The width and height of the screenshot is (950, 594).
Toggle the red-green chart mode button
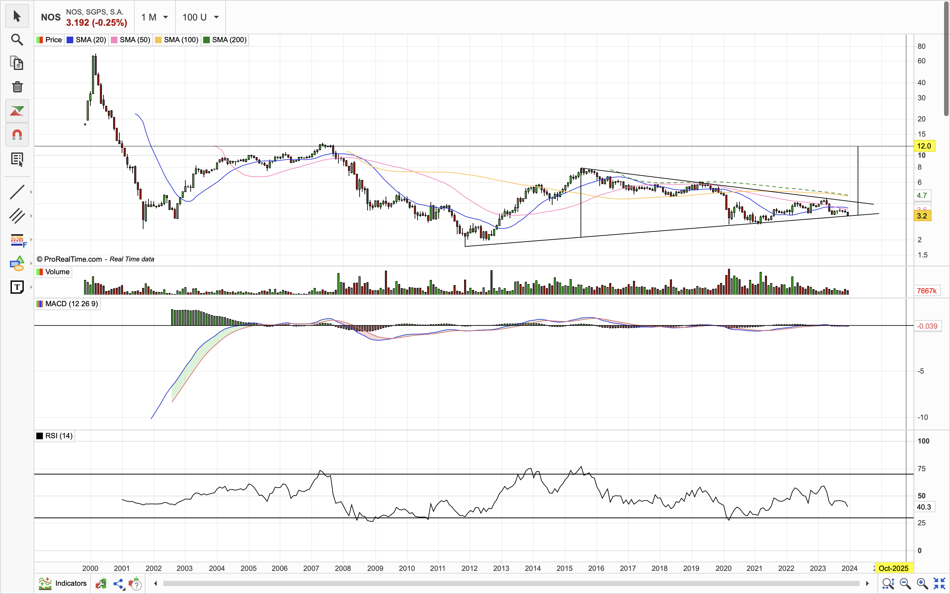[17, 111]
